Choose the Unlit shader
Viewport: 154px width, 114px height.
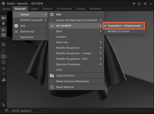pyautogui.click(x=76, y=70)
